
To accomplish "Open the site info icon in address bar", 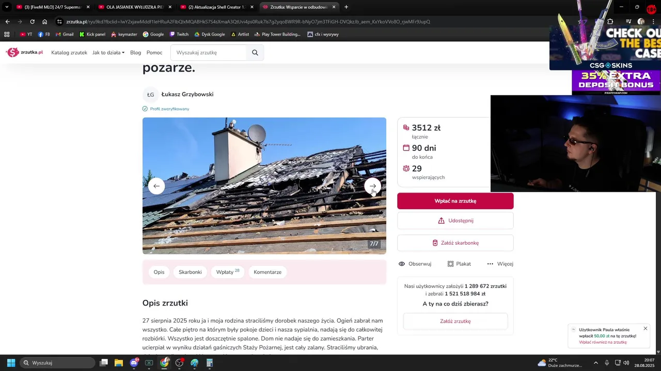I will [x=59, y=22].
